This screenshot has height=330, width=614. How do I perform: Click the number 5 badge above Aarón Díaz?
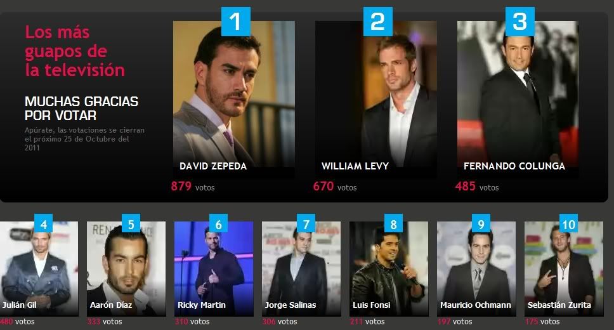click(x=131, y=223)
